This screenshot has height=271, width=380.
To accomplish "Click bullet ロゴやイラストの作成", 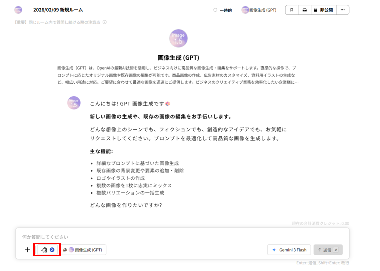I will [x=120, y=178].
